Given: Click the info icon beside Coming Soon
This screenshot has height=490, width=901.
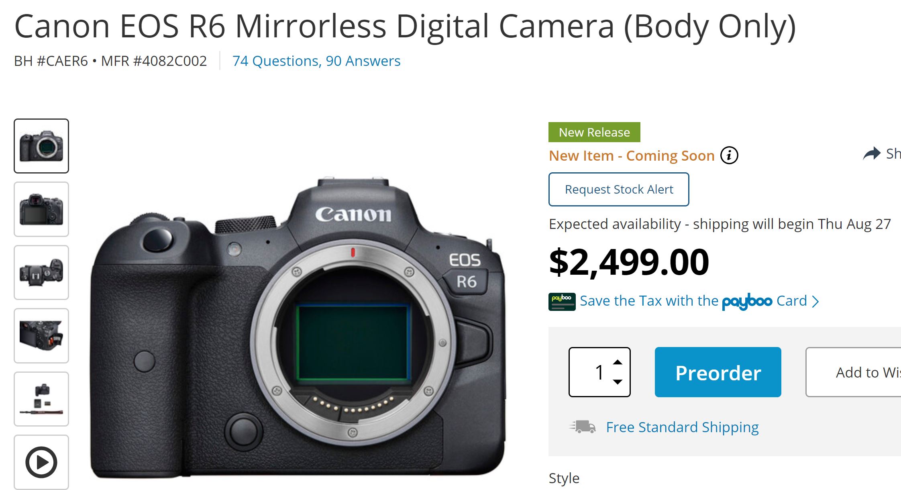Looking at the screenshot, I should point(729,155).
